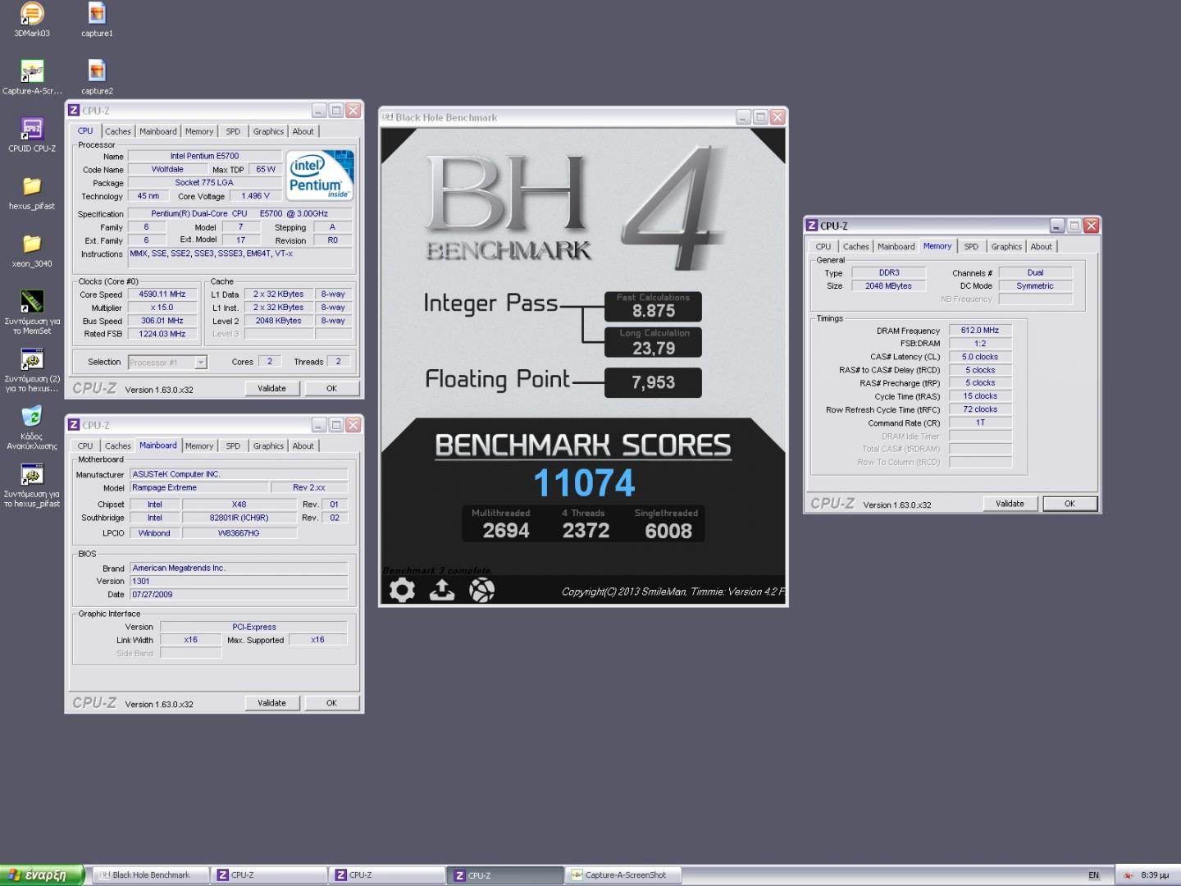Open Memory tab in top-left CPU-Z window

[198, 131]
